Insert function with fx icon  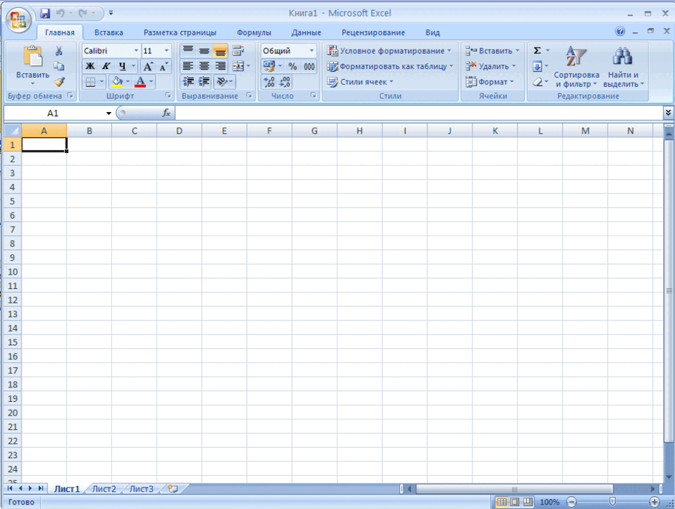point(166,113)
